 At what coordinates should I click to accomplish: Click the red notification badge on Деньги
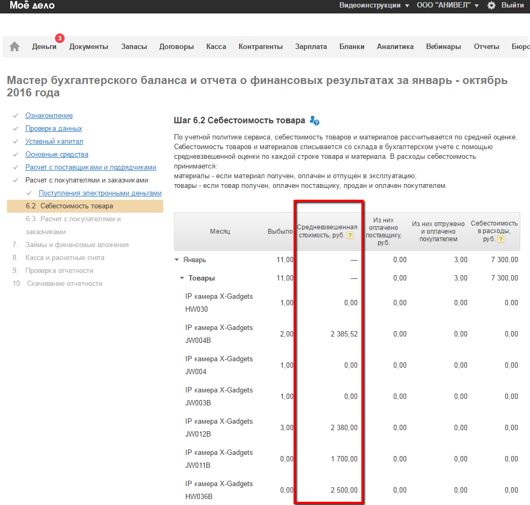pos(60,38)
